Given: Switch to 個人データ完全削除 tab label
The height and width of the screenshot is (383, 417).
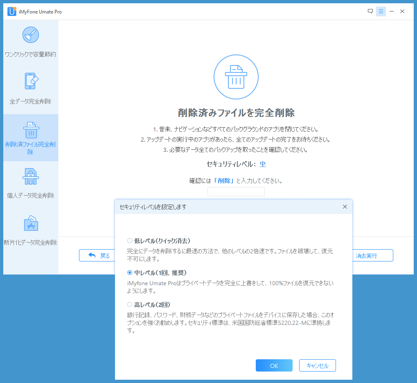Looking at the screenshot, I should [31, 196].
